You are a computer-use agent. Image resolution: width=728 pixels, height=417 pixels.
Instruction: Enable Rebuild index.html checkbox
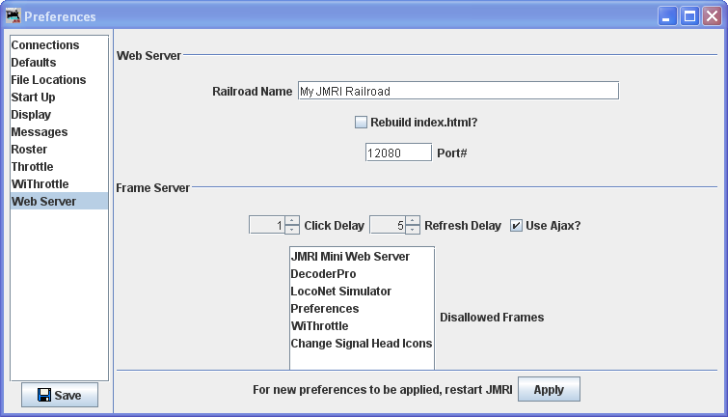tap(361, 123)
